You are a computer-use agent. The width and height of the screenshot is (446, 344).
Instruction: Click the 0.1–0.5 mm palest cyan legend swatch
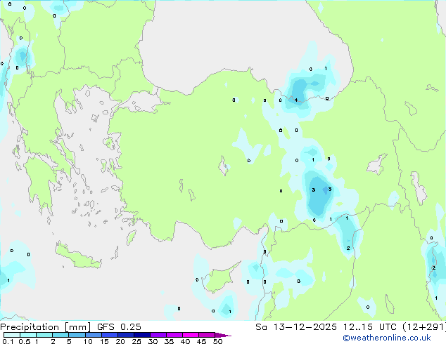click(12, 335)
